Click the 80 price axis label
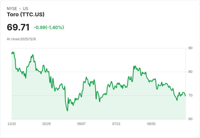 pos(190,72)
